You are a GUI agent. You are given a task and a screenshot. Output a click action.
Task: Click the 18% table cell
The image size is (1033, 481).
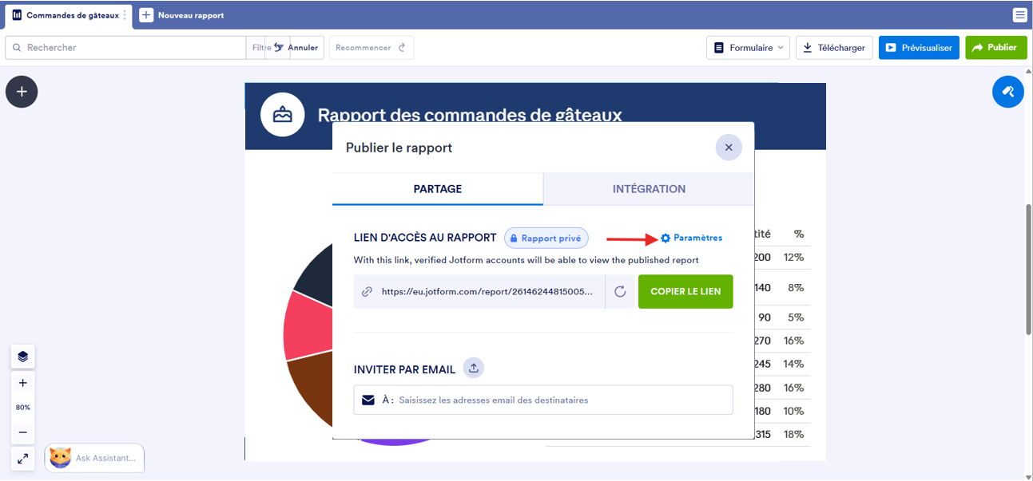(x=793, y=434)
